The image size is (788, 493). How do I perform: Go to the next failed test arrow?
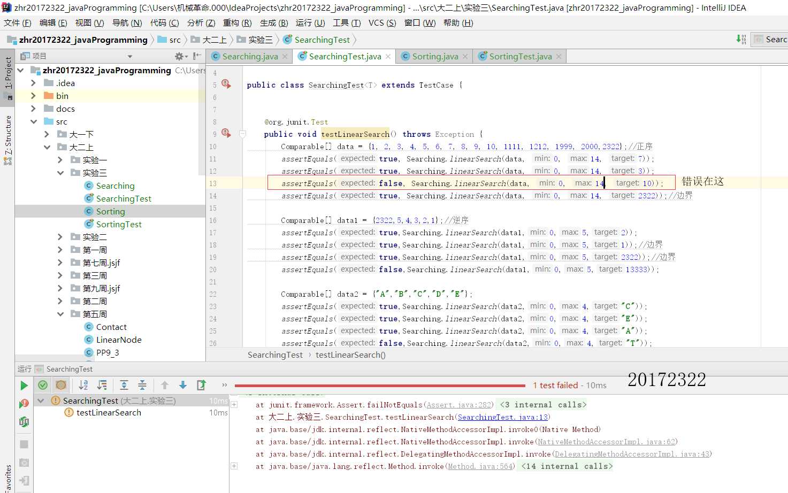183,385
